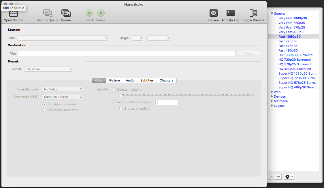Open the presets gear action menu

click(289, 177)
